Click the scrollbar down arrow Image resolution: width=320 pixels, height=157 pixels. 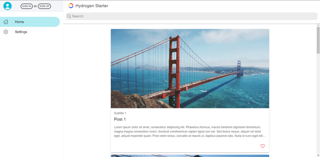coord(318,156)
